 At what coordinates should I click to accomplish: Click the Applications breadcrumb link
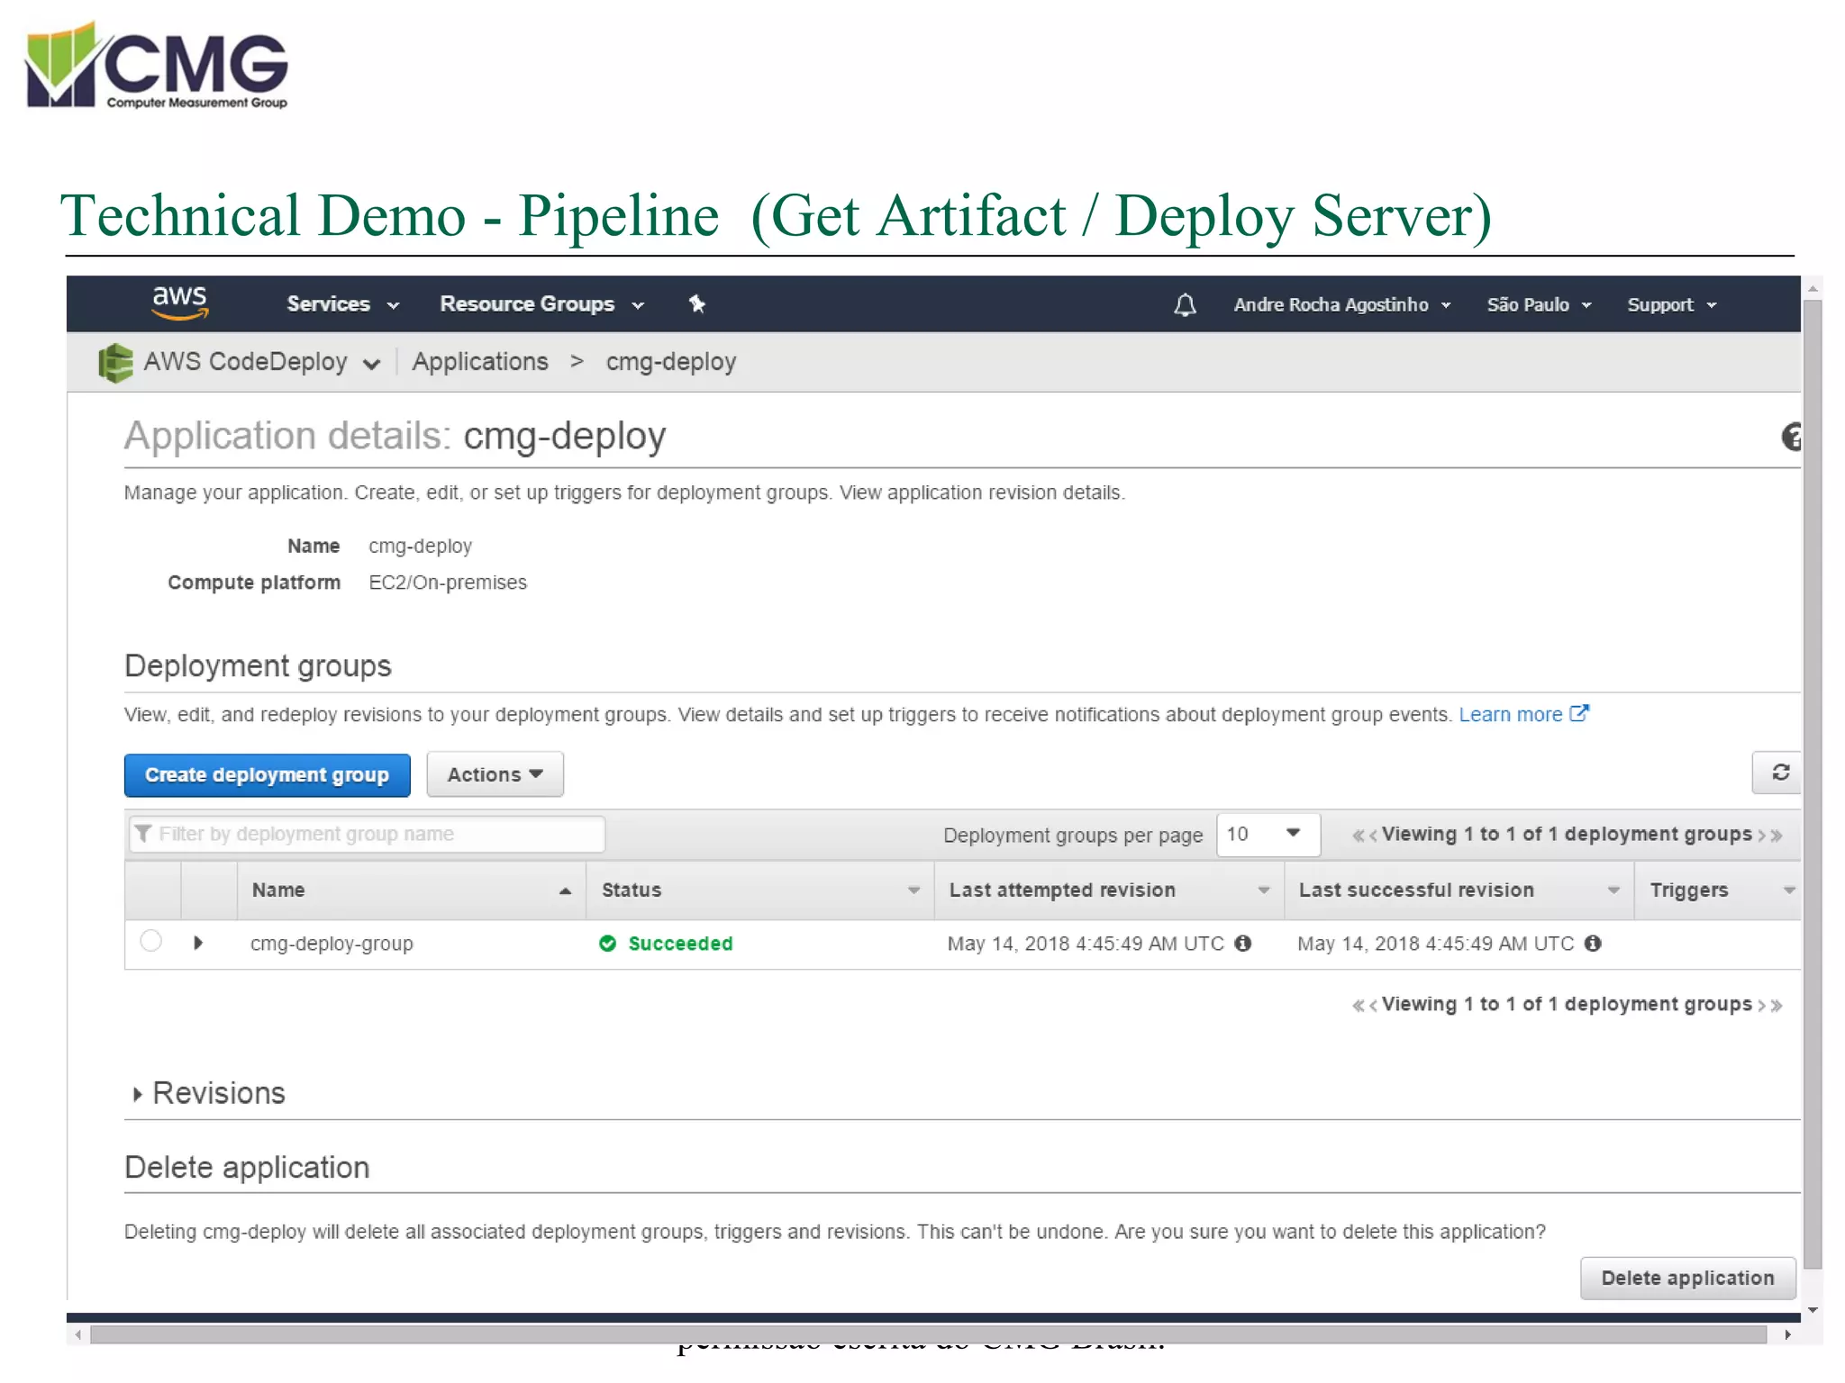pos(480,362)
